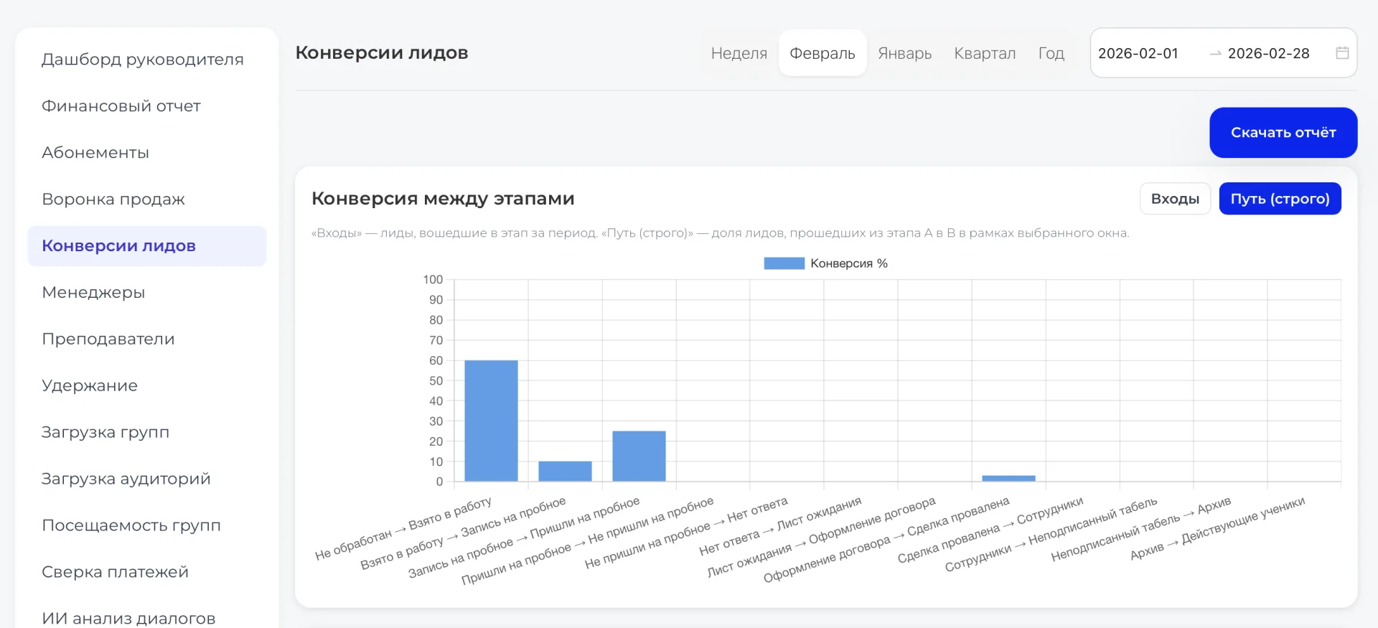
Task: Click the small Сделка провалена → Сотрудники bar
Action: (x=1008, y=479)
